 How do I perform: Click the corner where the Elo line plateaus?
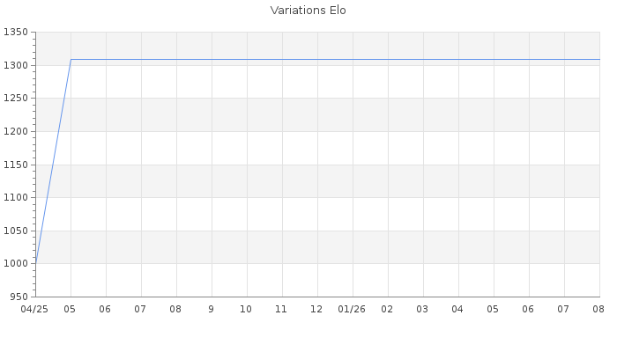(71, 60)
